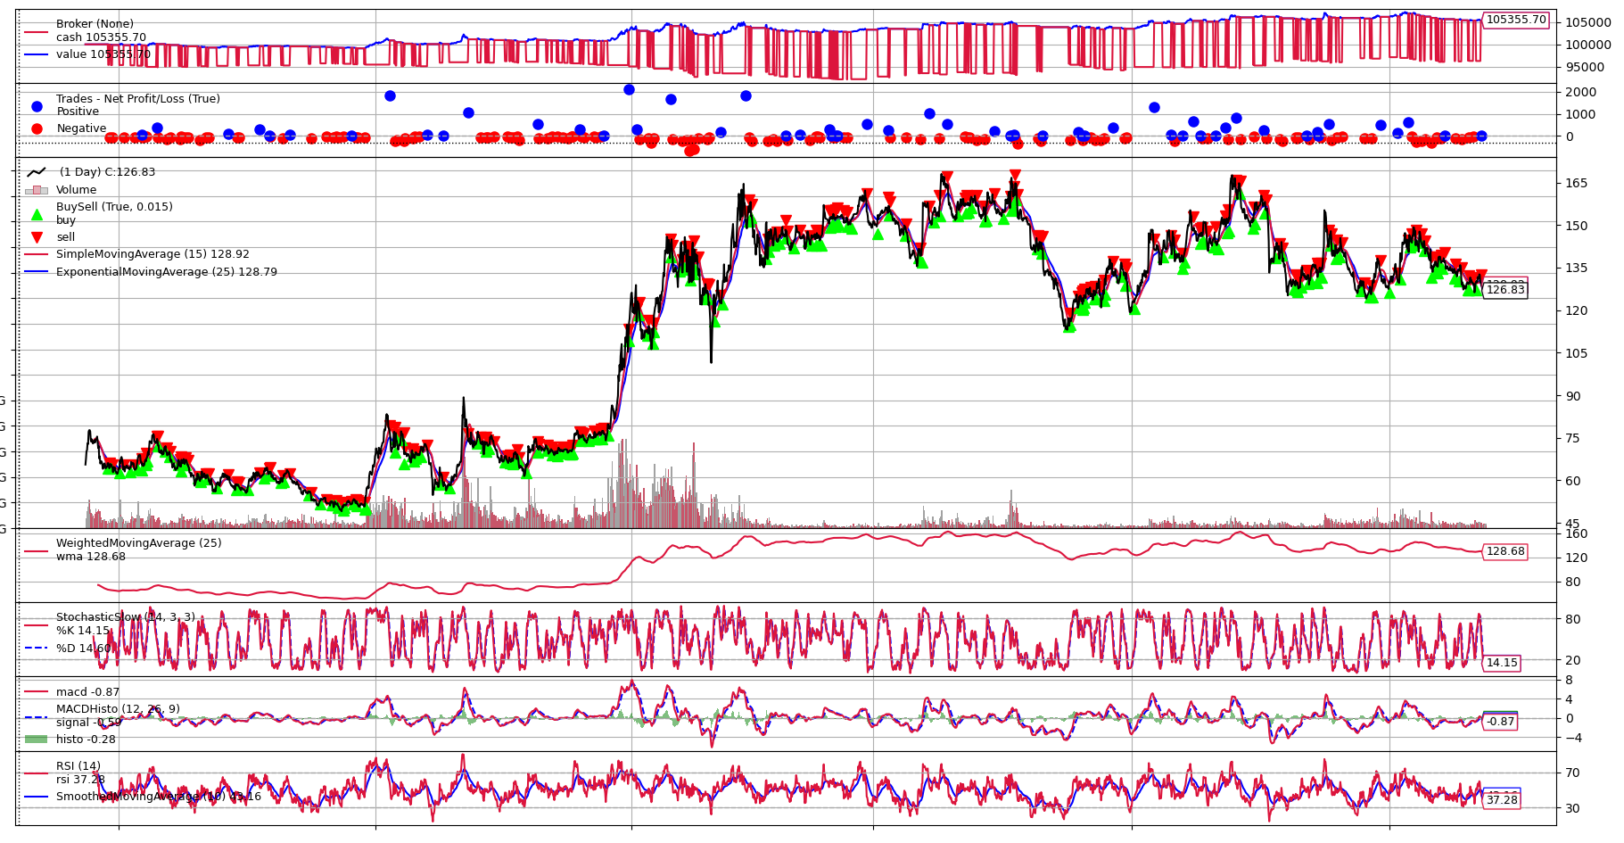Click the 2000 tick on trades axis
The width and height of the screenshot is (1624, 843).
click(x=1581, y=92)
